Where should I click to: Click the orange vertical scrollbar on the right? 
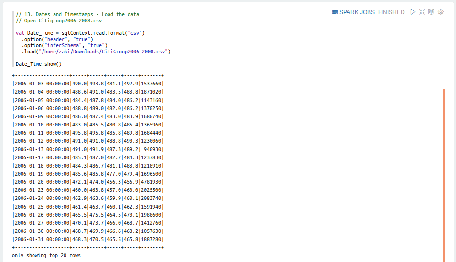point(444,175)
